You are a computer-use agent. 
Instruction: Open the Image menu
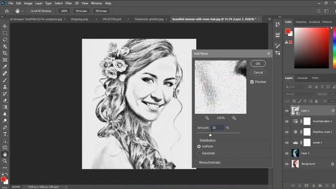click(x=28, y=3)
